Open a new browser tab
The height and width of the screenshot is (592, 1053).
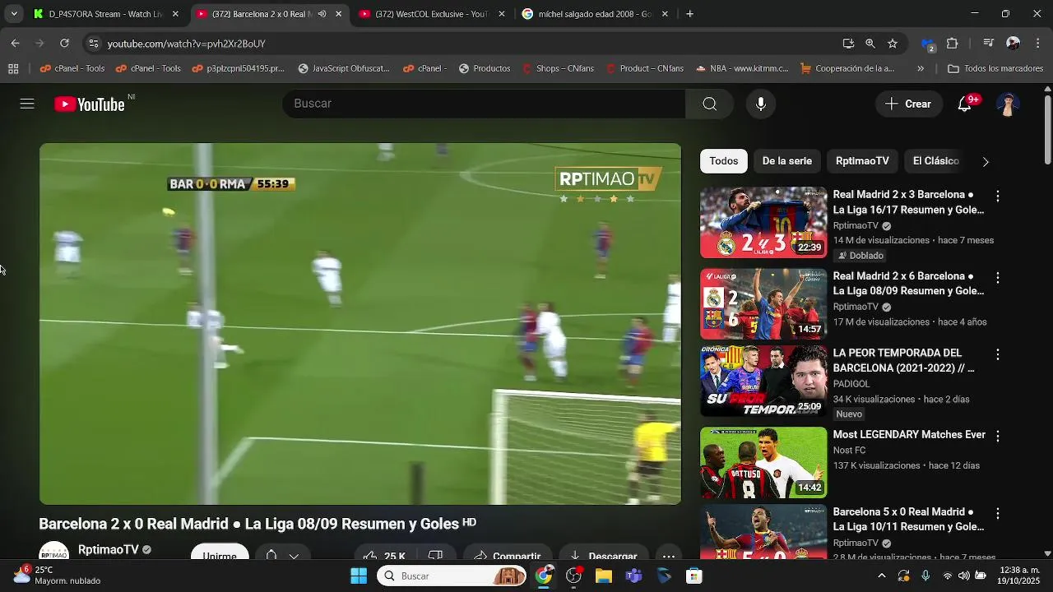pos(689,14)
